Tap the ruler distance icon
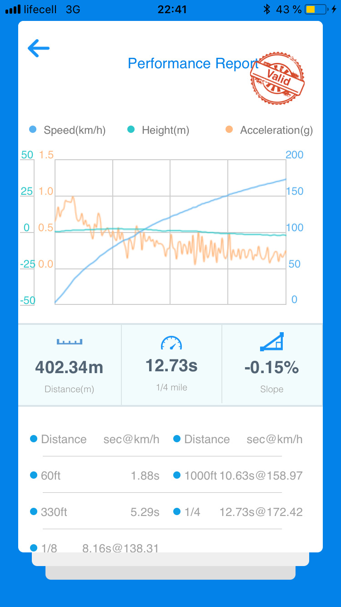341x607 pixels. click(70, 341)
